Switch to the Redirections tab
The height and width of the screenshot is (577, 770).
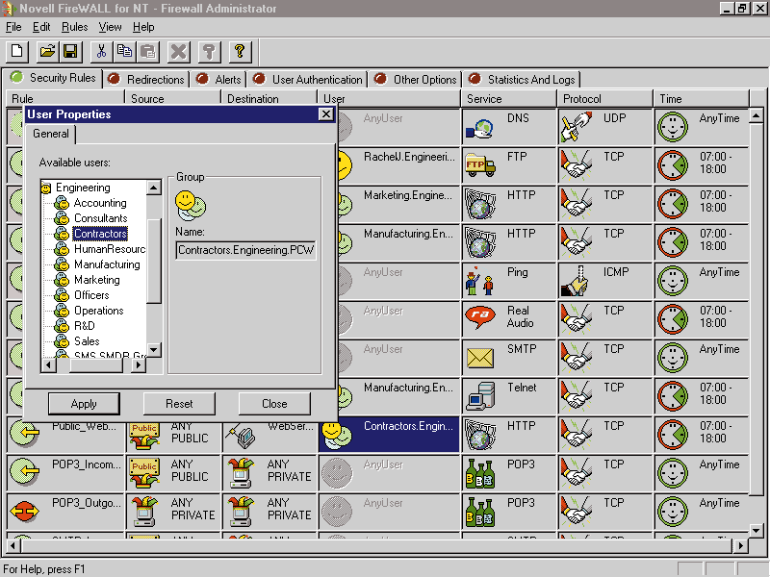coord(146,80)
